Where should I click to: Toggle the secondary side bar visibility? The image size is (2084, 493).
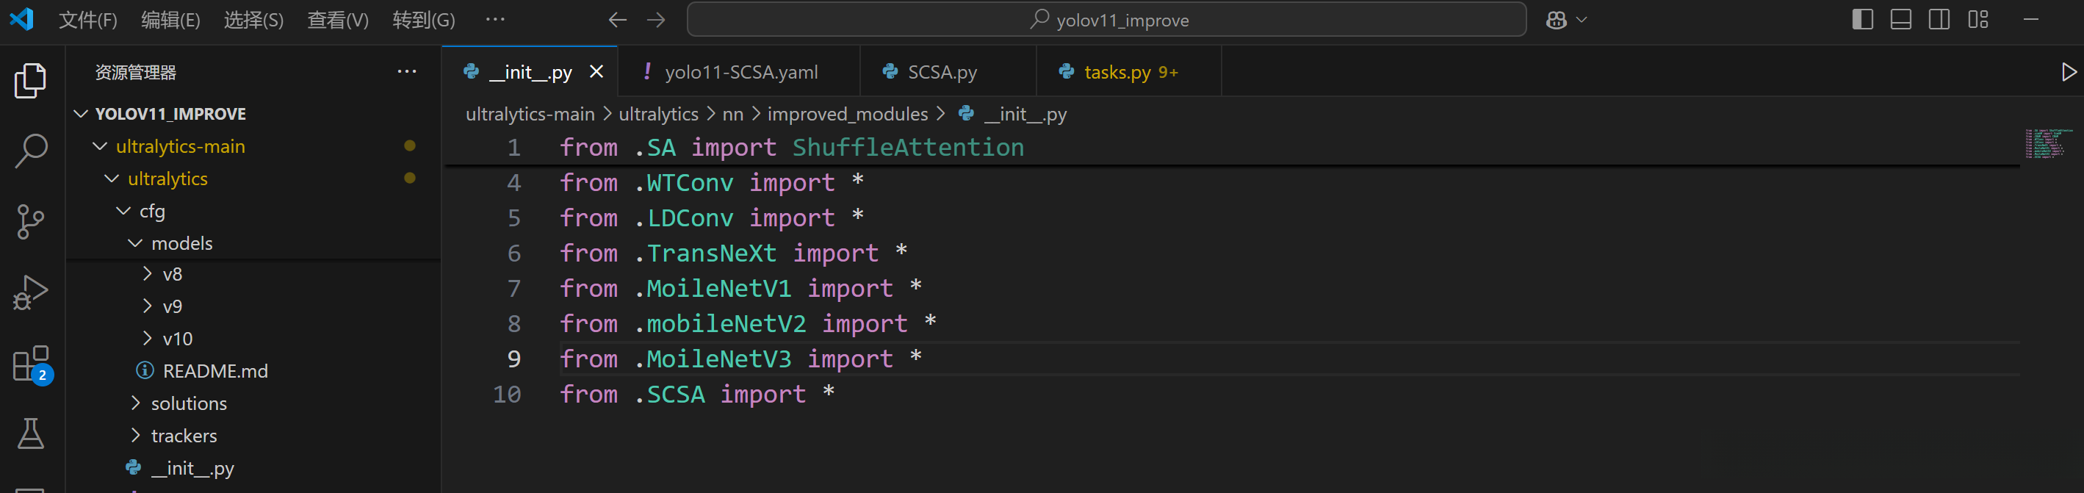pyautogui.click(x=1939, y=19)
